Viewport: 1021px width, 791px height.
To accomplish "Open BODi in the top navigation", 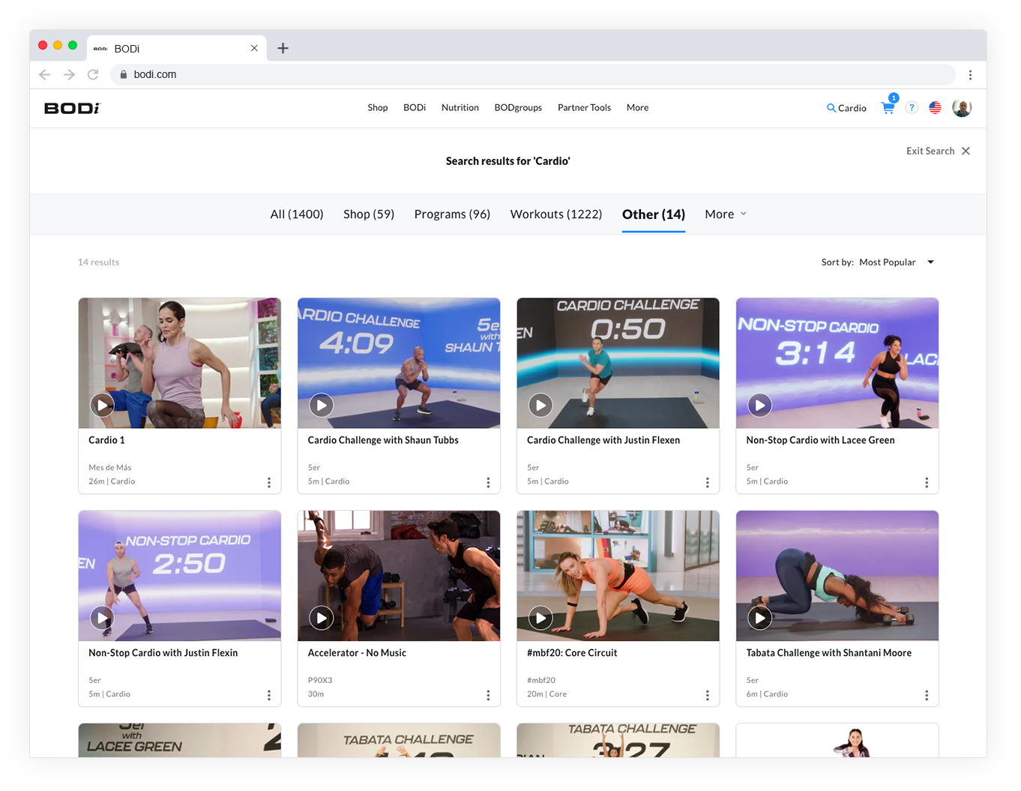I will coord(415,108).
